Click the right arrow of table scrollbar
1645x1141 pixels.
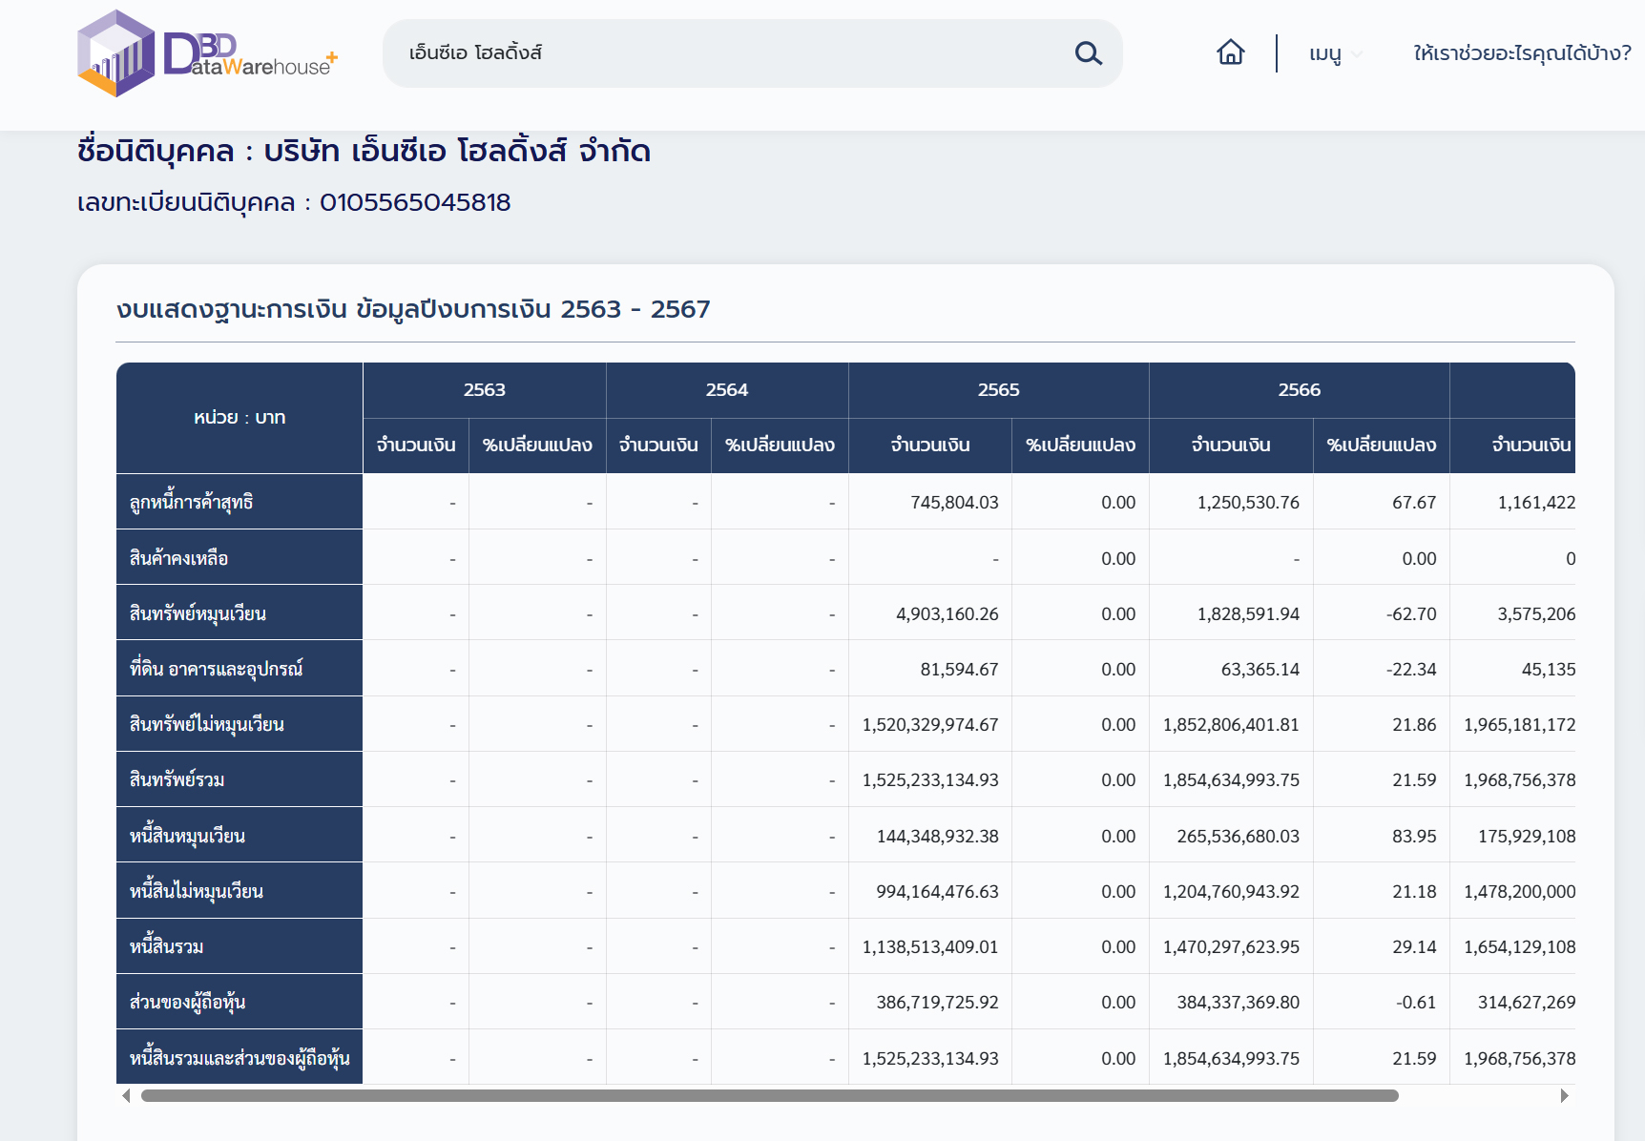(x=1564, y=1096)
